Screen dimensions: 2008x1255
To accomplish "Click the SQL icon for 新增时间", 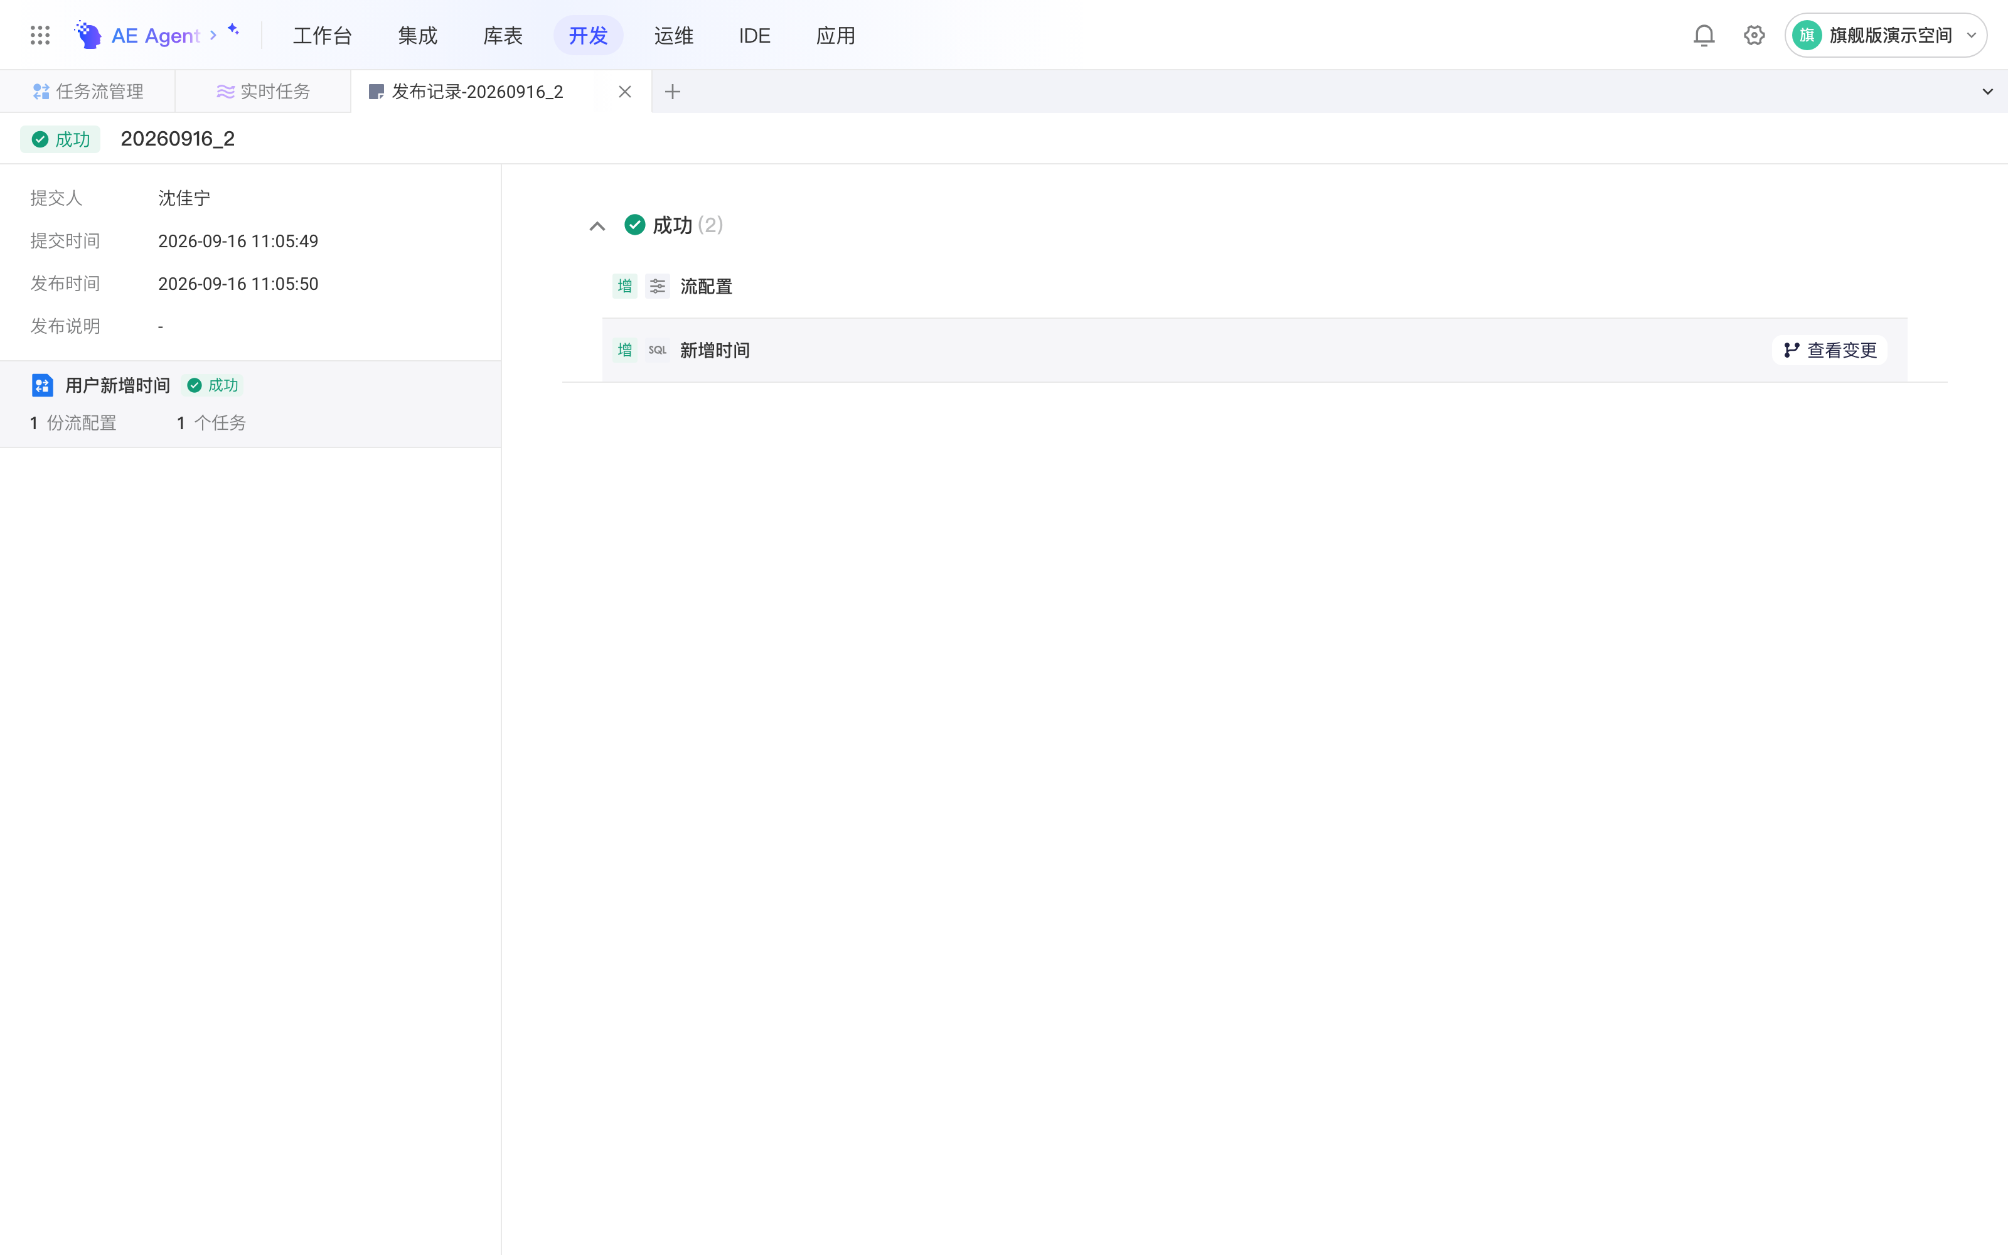I will pos(657,350).
